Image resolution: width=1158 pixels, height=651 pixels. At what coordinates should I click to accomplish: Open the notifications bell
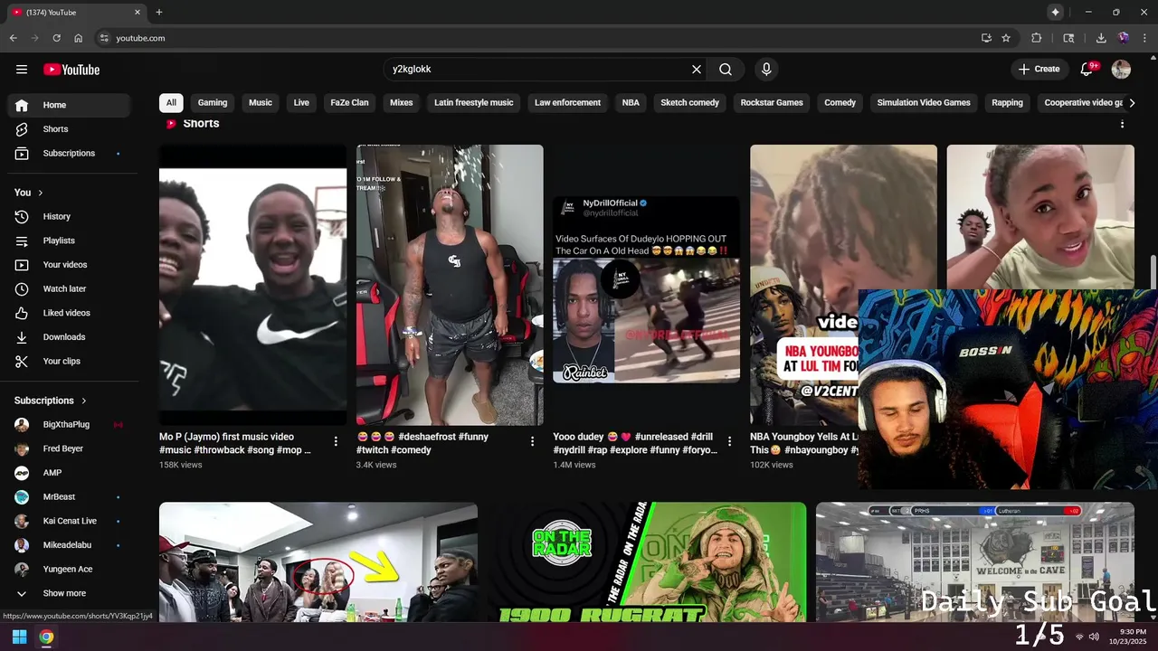[1087, 70]
